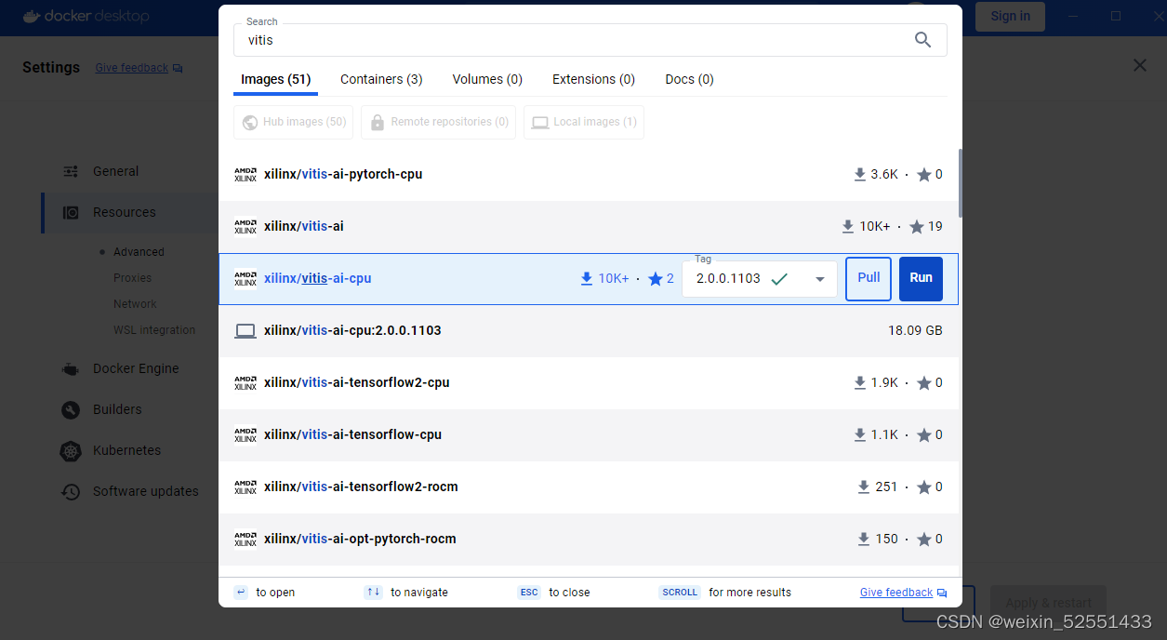Click the download icon beside 150
The width and height of the screenshot is (1167, 640).
[864, 539]
